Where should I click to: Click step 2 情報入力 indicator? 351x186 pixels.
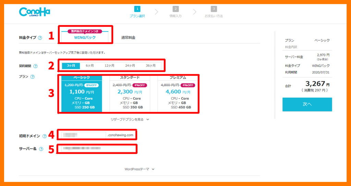click(175, 12)
